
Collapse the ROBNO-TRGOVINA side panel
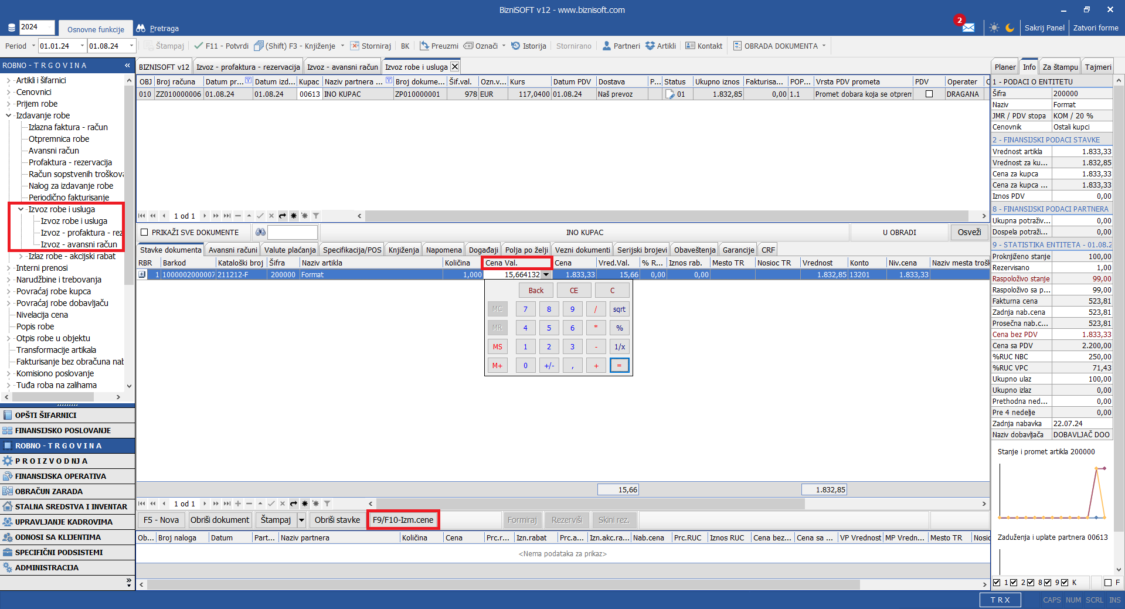tap(127, 65)
